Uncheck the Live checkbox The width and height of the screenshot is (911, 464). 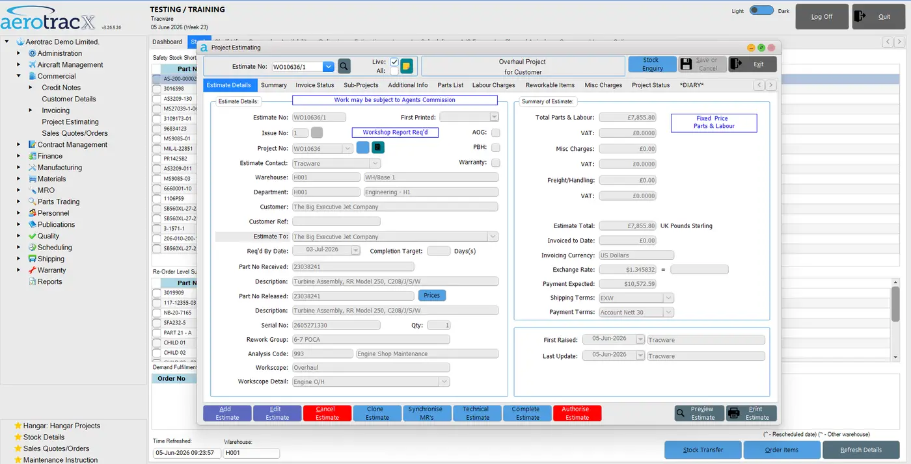tap(394, 62)
